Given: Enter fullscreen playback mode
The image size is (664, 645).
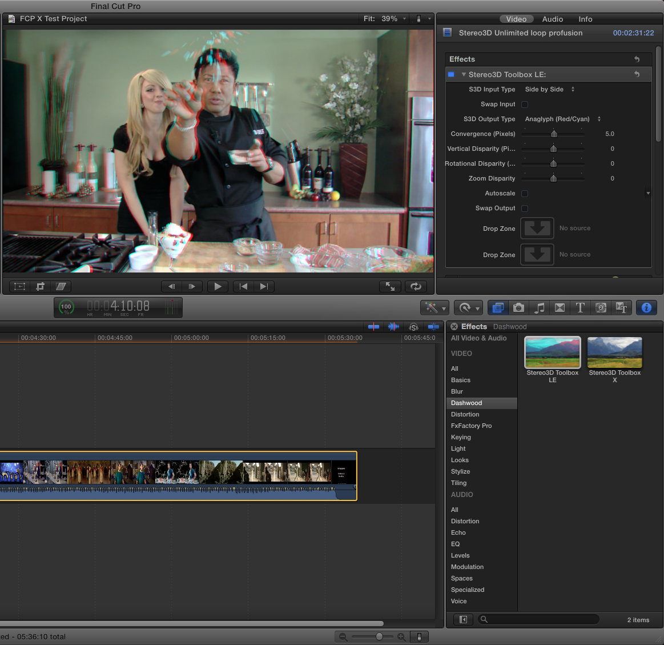Looking at the screenshot, I should 391,287.
